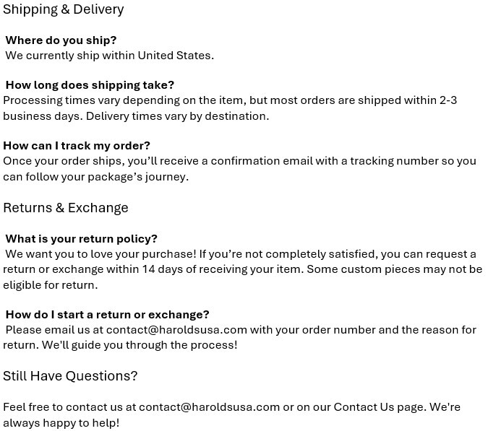Open the 'Contact Us' page mention
This screenshot has height=431, width=501.
click(x=364, y=407)
